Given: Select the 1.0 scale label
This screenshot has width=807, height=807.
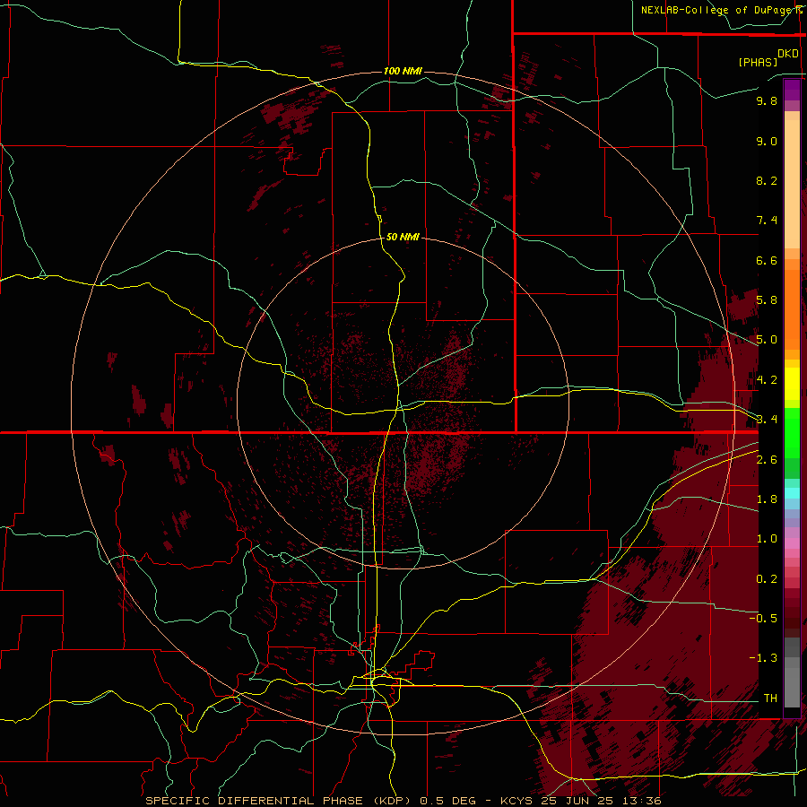Looking at the screenshot, I should pos(767,539).
